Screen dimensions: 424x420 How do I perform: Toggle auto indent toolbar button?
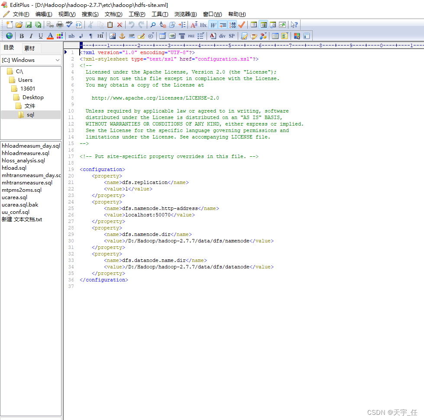click(223, 25)
